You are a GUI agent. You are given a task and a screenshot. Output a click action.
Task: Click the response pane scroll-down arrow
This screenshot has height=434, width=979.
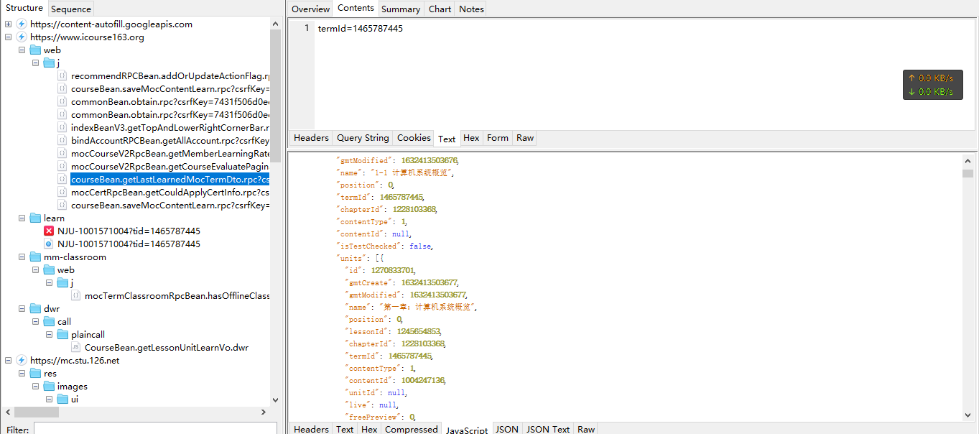tap(968, 415)
